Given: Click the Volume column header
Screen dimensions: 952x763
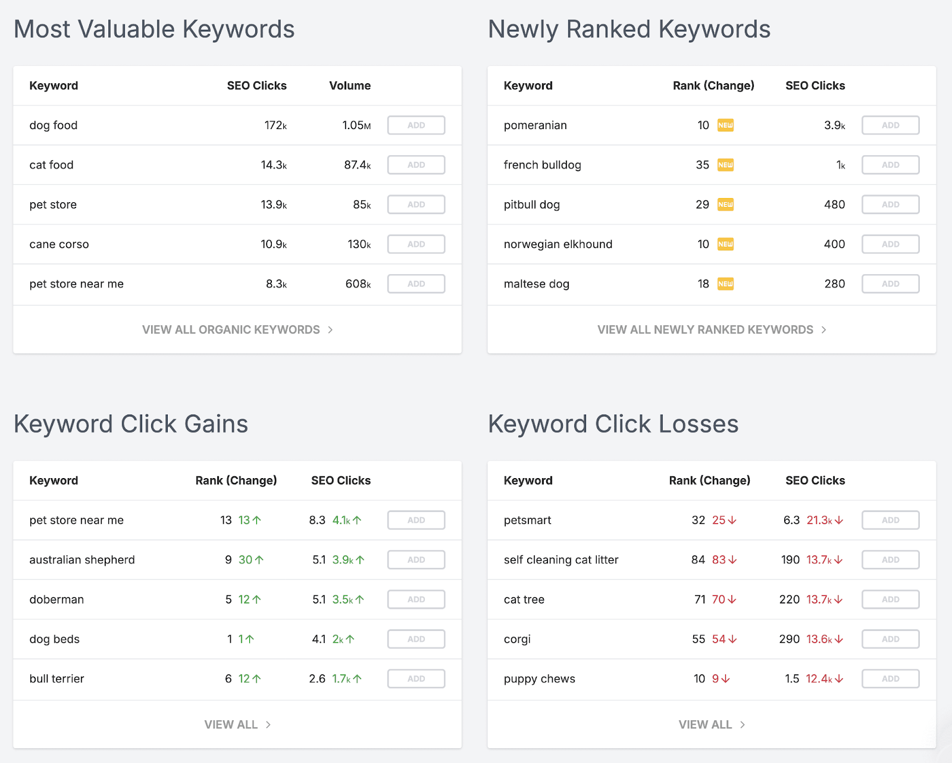Looking at the screenshot, I should (x=350, y=85).
